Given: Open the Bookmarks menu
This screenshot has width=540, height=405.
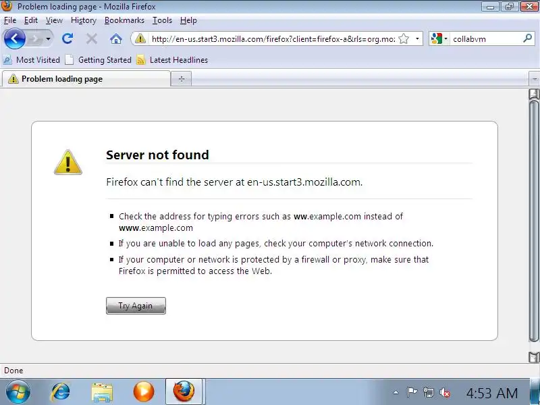Looking at the screenshot, I should (124, 20).
